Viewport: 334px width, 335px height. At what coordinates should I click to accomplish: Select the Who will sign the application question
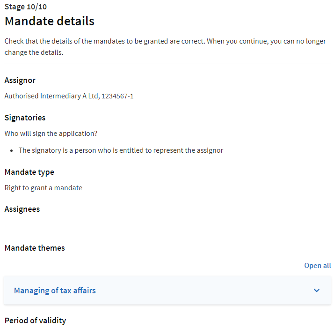[x=51, y=134]
